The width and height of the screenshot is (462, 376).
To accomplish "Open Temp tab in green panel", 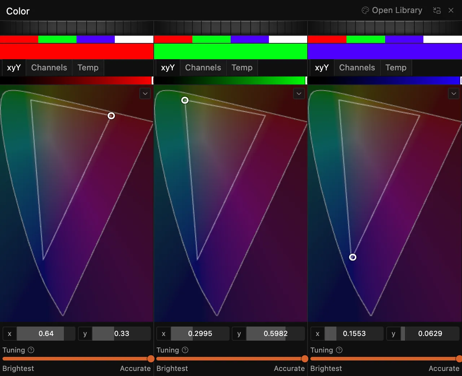I will [x=242, y=68].
